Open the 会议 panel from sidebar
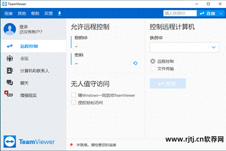This screenshot has width=226, height=151. (x=10, y=58)
